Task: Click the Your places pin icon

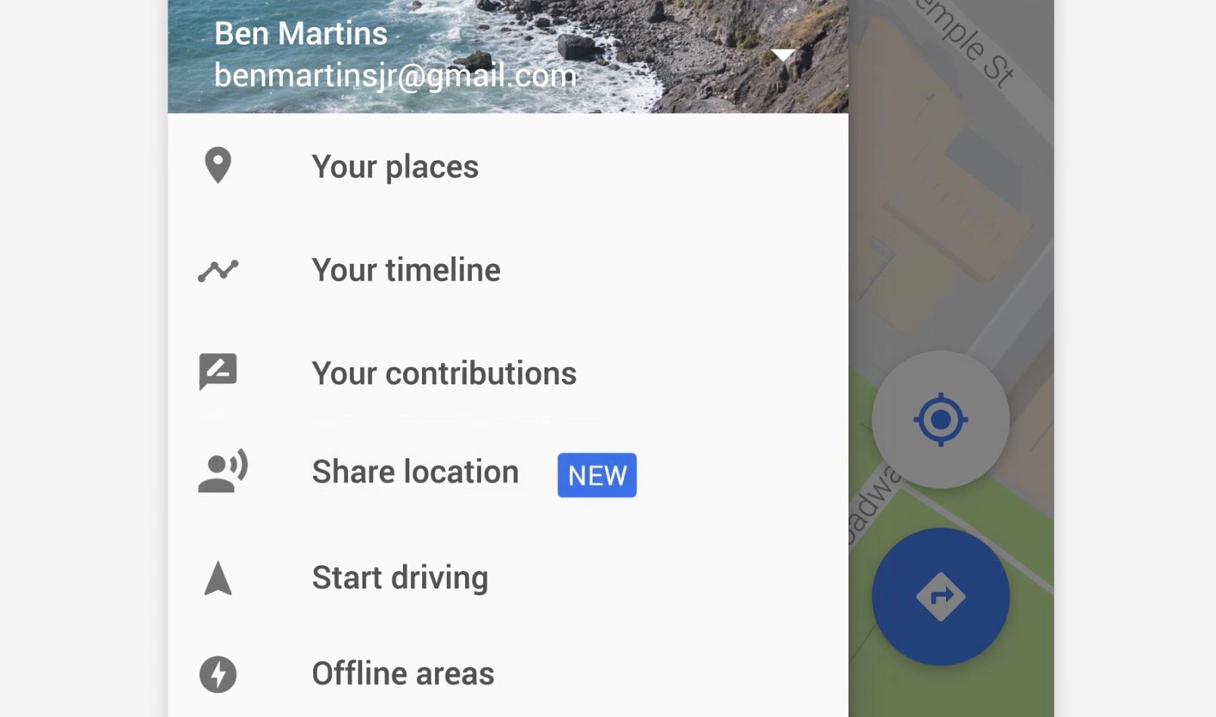Action: (218, 166)
